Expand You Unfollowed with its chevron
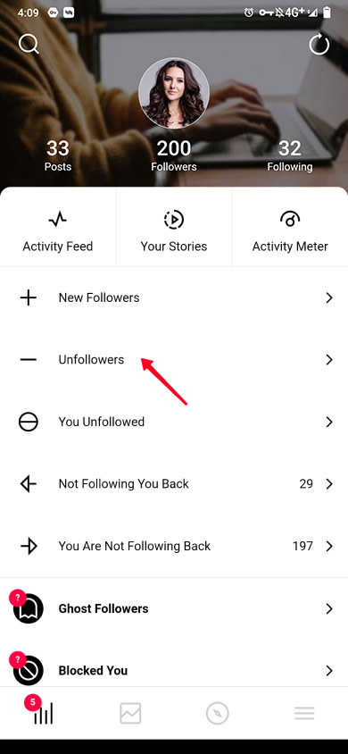Screen dimensions: 348x754 click(x=329, y=422)
